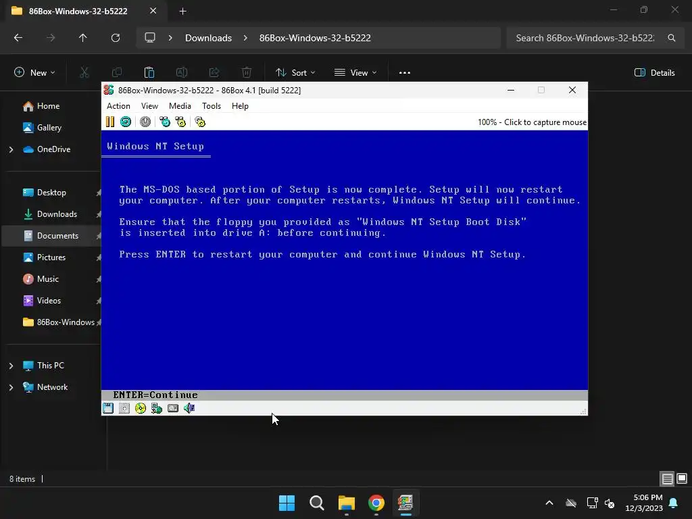The image size is (692, 519).
Task: Pause the 86Box emulation
Action: point(110,122)
